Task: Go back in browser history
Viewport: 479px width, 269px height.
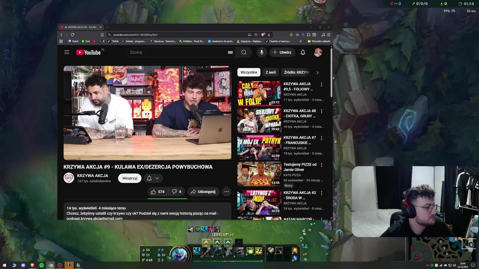Action: (x=61, y=35)
